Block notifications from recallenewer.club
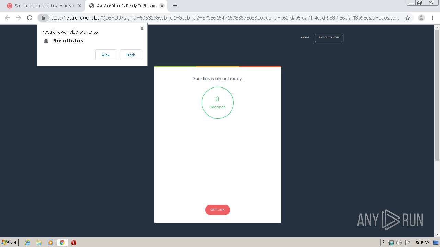The image size is (440, 247). [x=131, y=55]
